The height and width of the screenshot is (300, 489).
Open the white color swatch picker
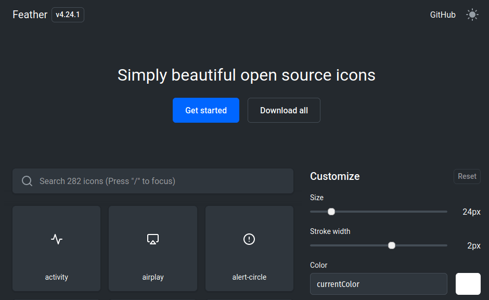click(468, 284)
